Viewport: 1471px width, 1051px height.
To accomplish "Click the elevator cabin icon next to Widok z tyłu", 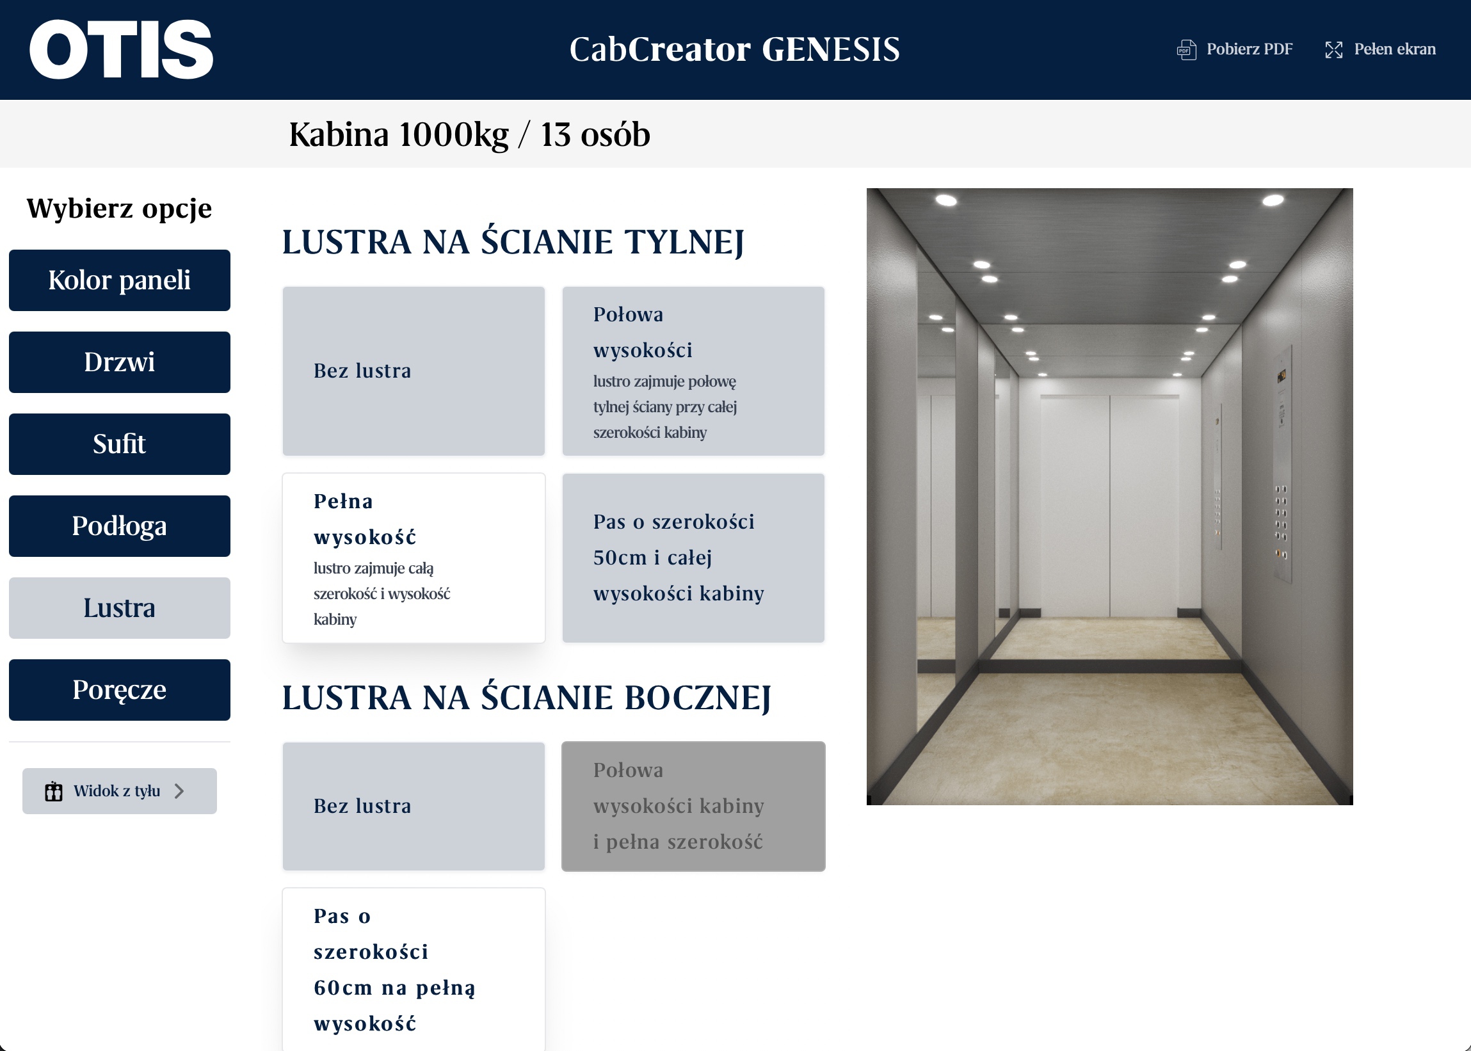I will (x=54, y=790).
